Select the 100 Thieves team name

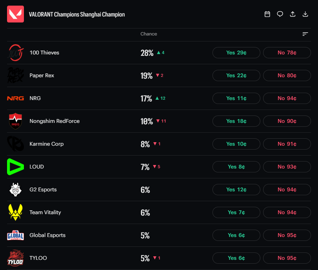(x=44, y=53)
